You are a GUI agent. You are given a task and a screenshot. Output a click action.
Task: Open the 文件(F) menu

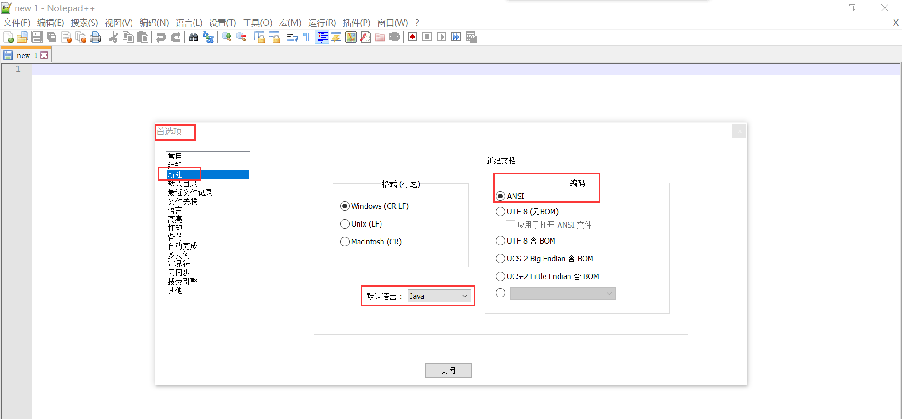(x=17, y=23)
